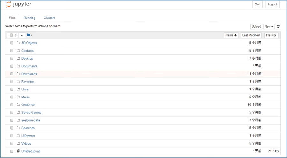Image resolution: width=287 pixels, height=158 pixels.
Task: Click the root folder breadcrumb icon
Action: click(x=28, y=35)
